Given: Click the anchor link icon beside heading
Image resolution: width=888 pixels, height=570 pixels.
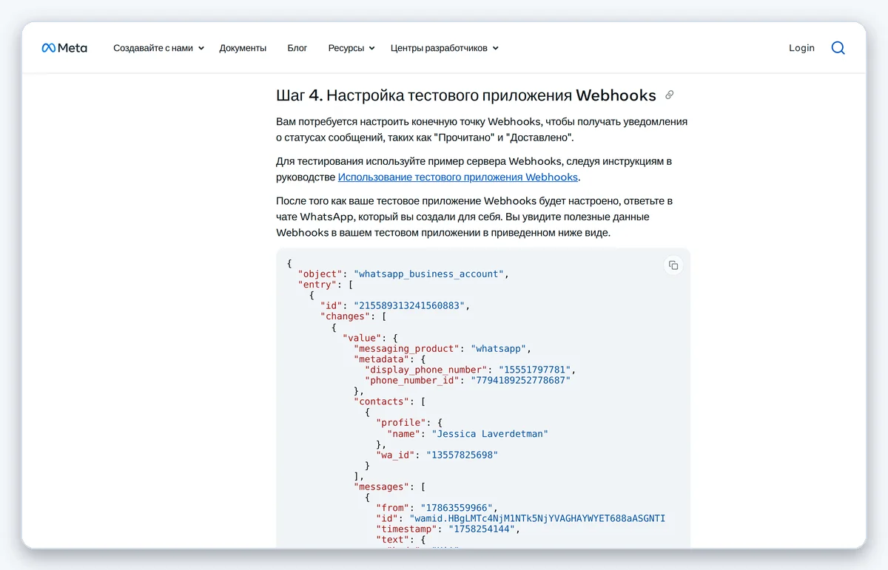Looking at the screenshot, I should pyautogui.click(x=670, y=95).
